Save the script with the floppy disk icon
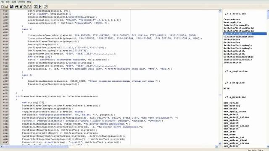The width and height of the screenshot is (269, 151). click(11, 7)
